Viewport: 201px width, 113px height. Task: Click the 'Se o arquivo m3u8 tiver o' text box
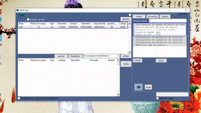[100, 56]
